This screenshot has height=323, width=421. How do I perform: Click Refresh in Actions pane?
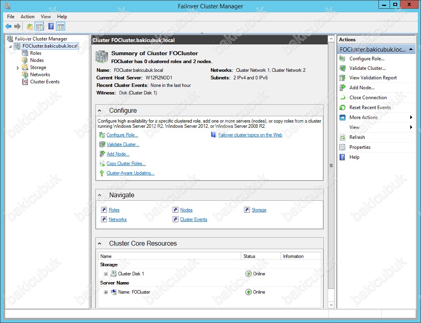[x=357, y=137]
